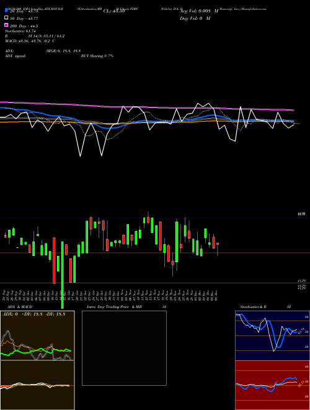Click the magenta 200 Day EMA legend swatch
Image resolution: width=310 pixels, height=410 pixels.
6,25
